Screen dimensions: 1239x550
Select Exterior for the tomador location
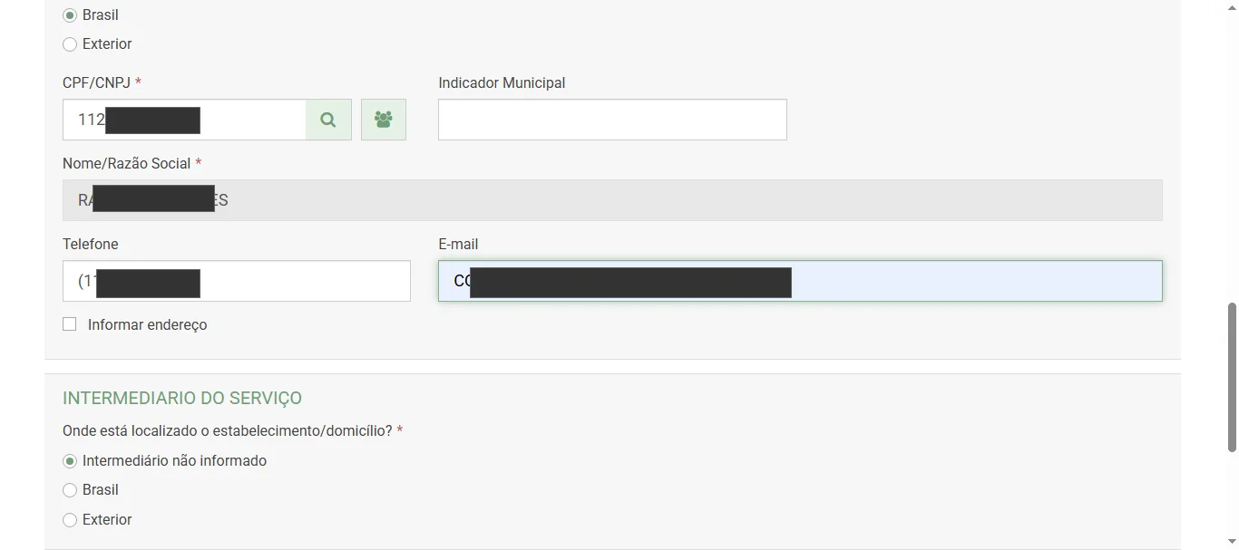pyautogui.click(x=70, y=43)
